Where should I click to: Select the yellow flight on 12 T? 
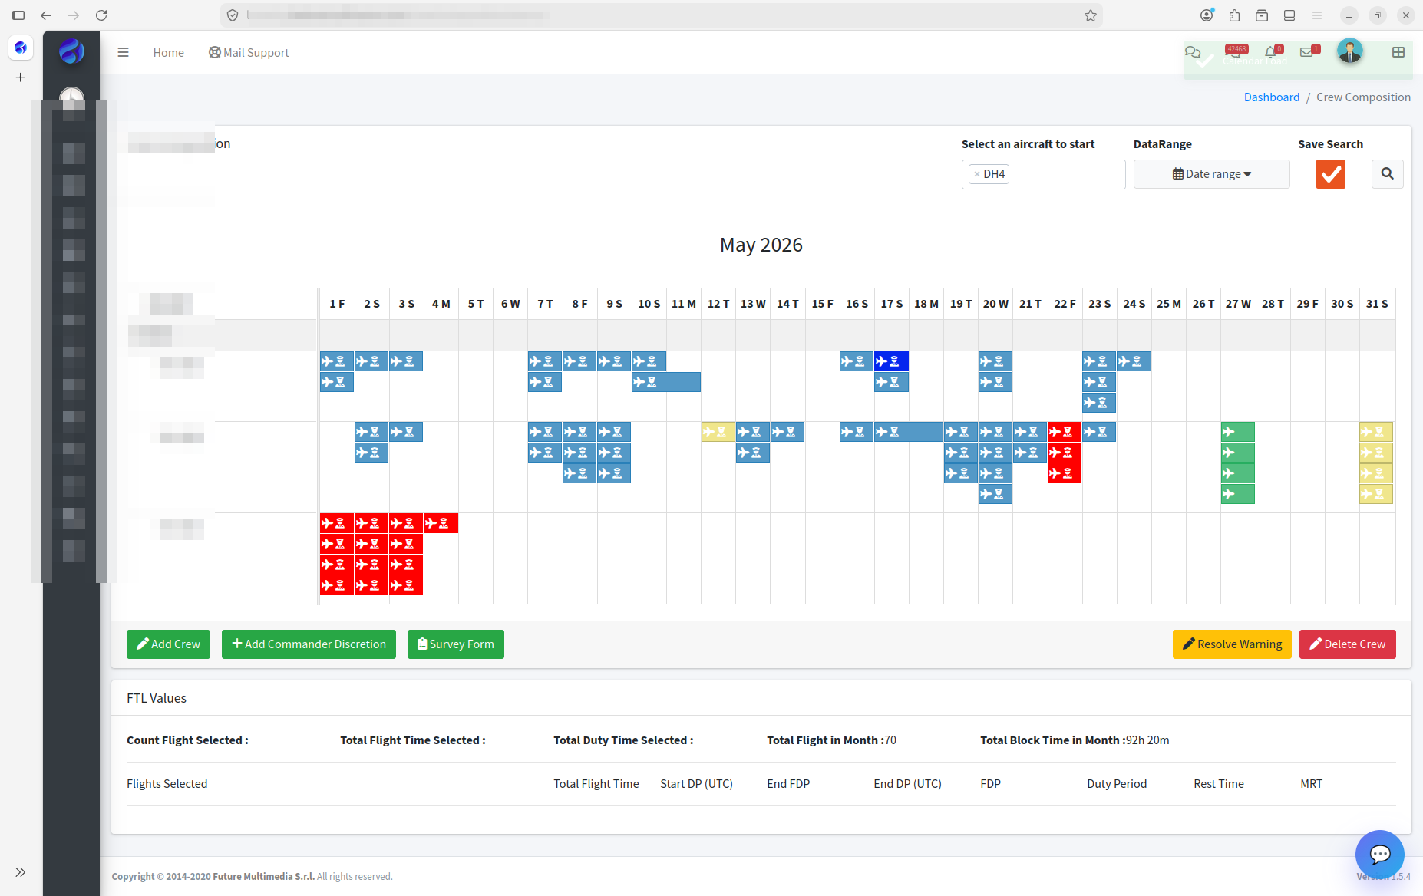point(718,432)
